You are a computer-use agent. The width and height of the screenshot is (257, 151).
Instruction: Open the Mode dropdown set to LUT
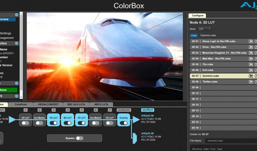205,29
